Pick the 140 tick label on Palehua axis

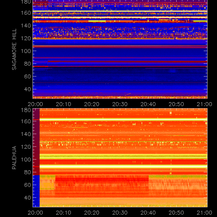pos(26,134)
